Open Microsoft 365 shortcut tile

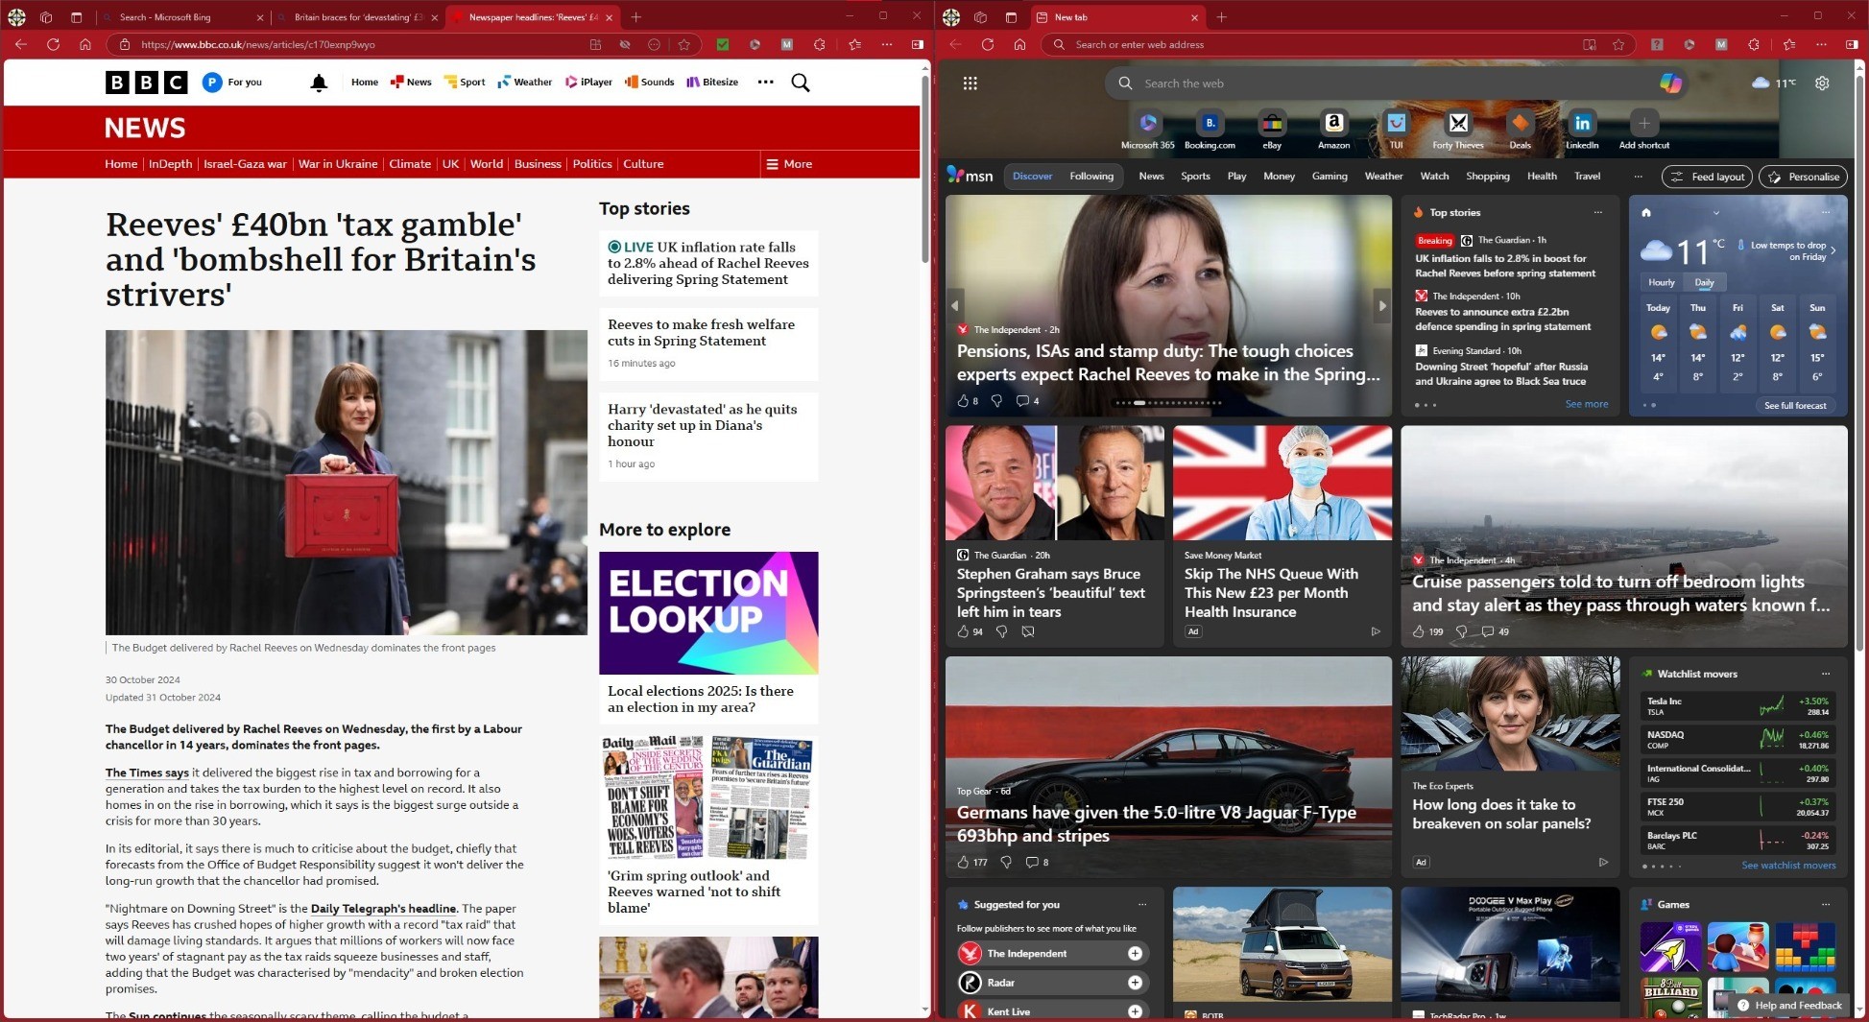coord(1148,129)
